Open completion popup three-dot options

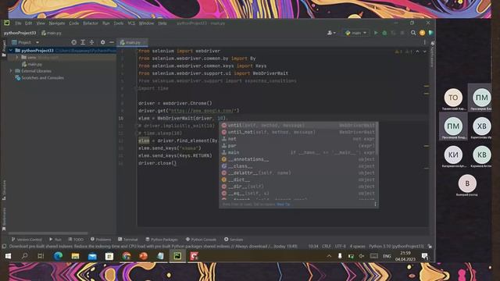tap(375, 205)
